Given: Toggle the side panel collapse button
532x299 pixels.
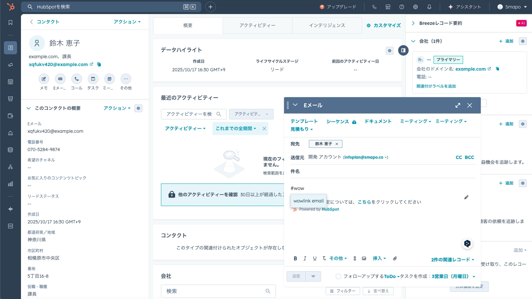Looking at the screenshot, I should point(403,50).
